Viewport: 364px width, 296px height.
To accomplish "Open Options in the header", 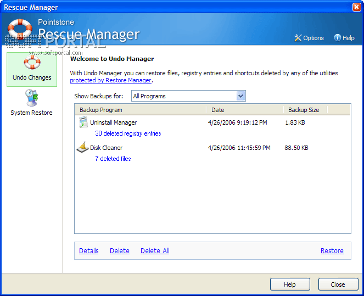I will (x=313, y=38).
